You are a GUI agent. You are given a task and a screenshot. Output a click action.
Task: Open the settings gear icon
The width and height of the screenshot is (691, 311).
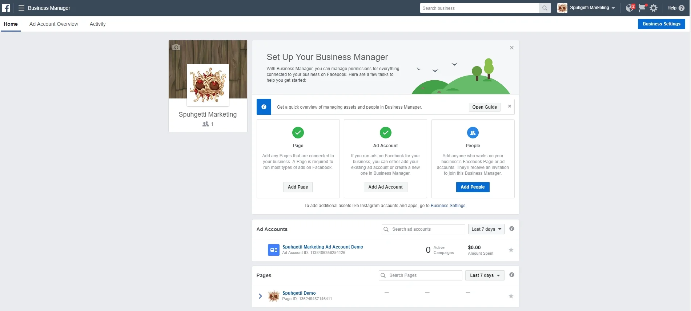click(654, 8)
